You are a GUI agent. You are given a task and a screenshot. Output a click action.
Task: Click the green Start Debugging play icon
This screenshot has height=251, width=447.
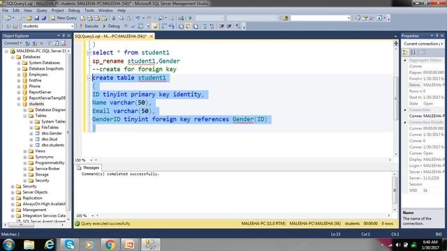[191, 18]
